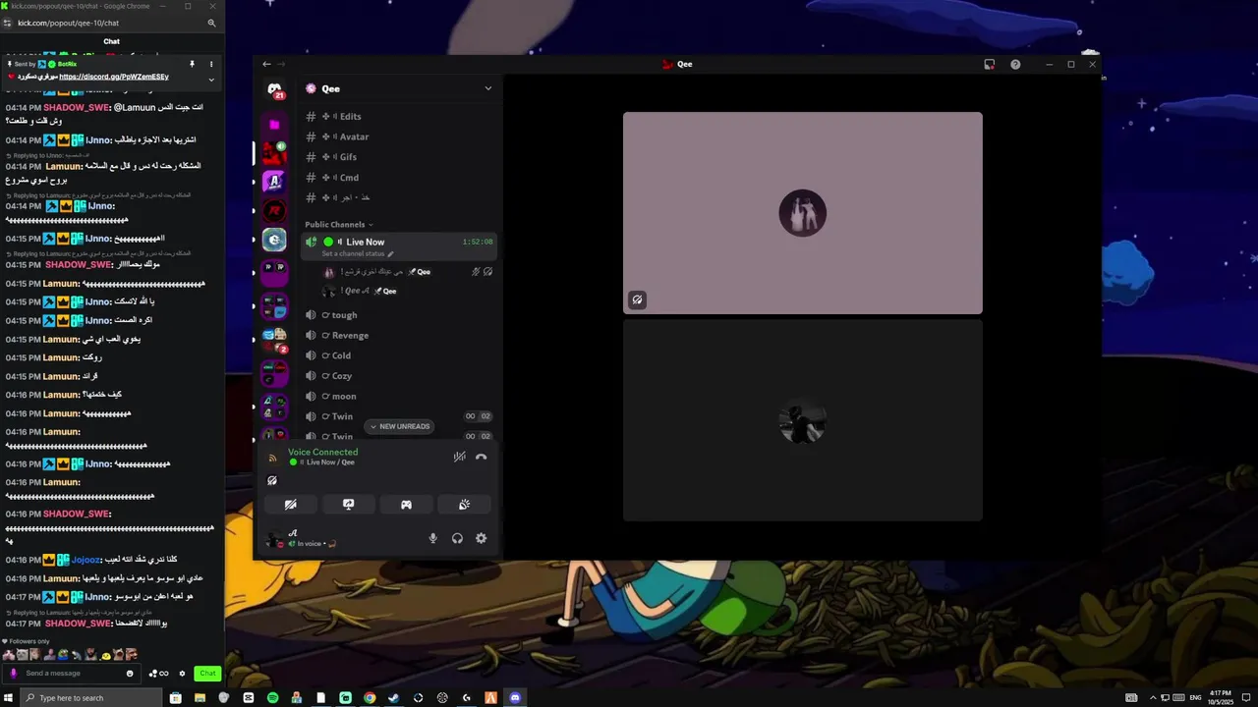
Task: Join the moon voice channel
Action: pyautogui.click(x=398, y=397)
